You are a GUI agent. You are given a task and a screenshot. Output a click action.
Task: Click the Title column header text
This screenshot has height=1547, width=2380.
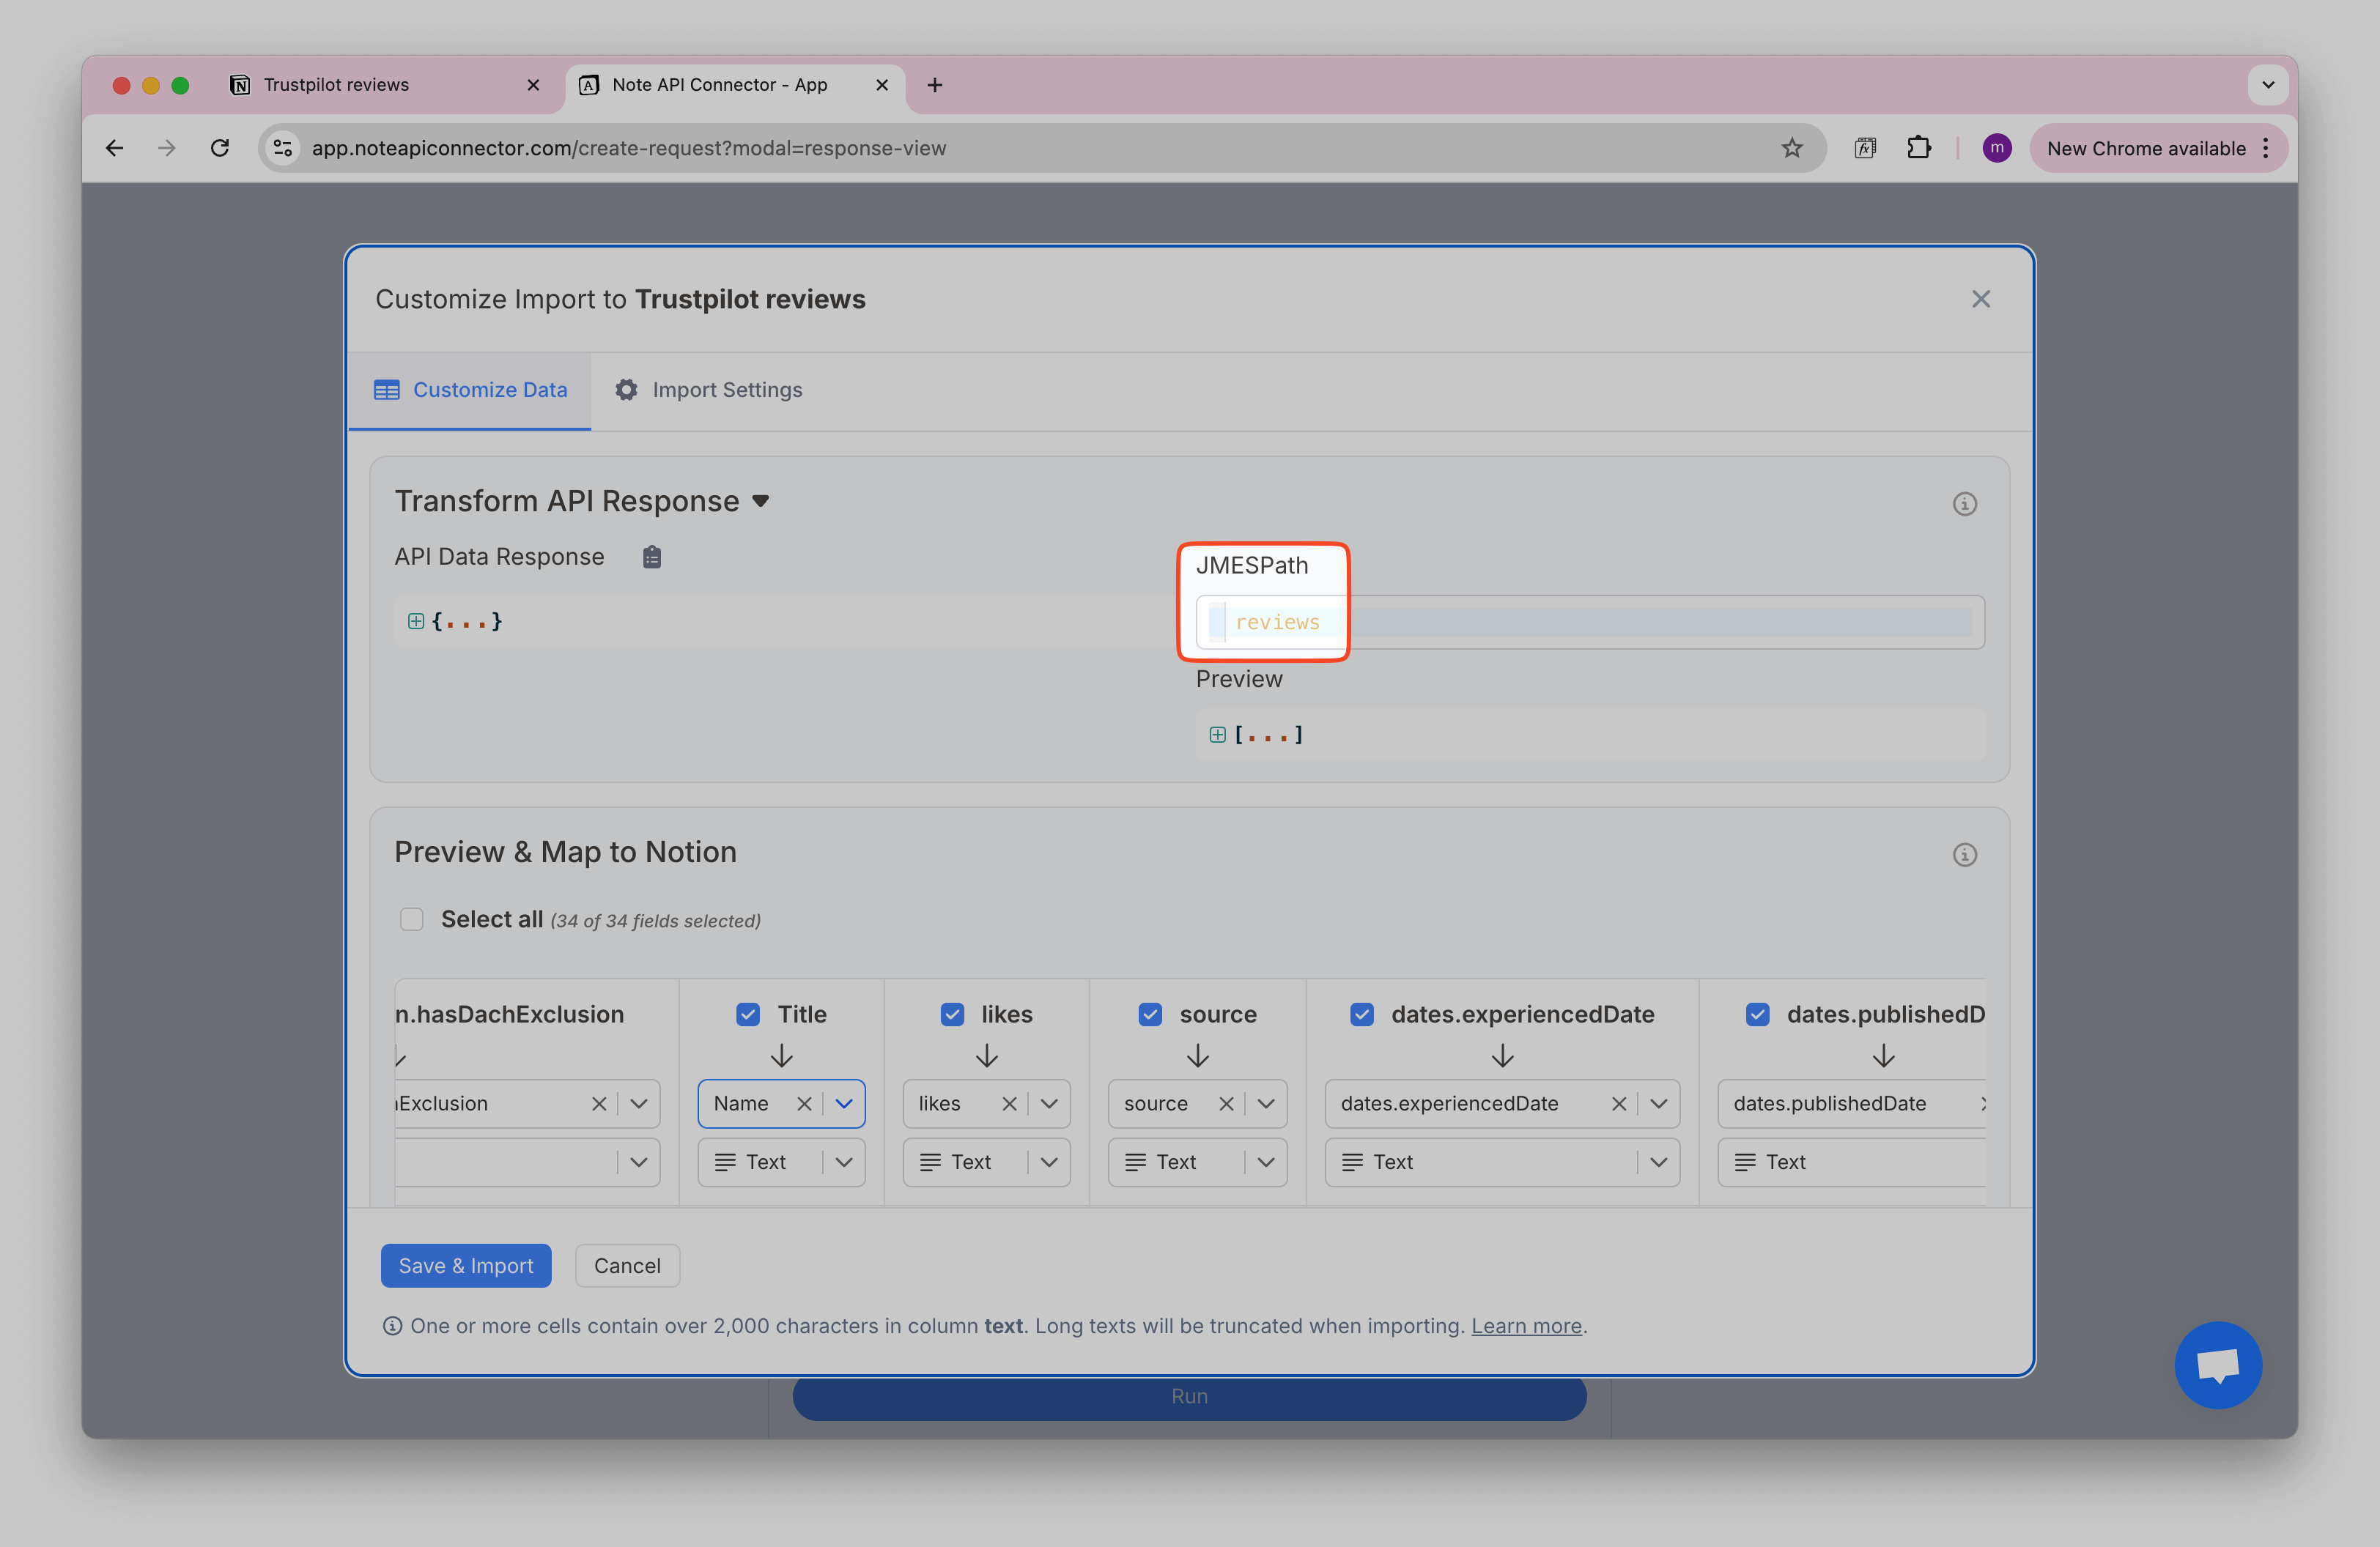tap(802, 1014)
